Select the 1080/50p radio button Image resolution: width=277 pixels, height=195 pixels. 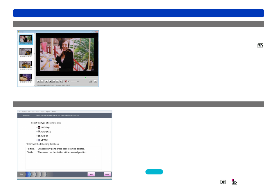37,127
